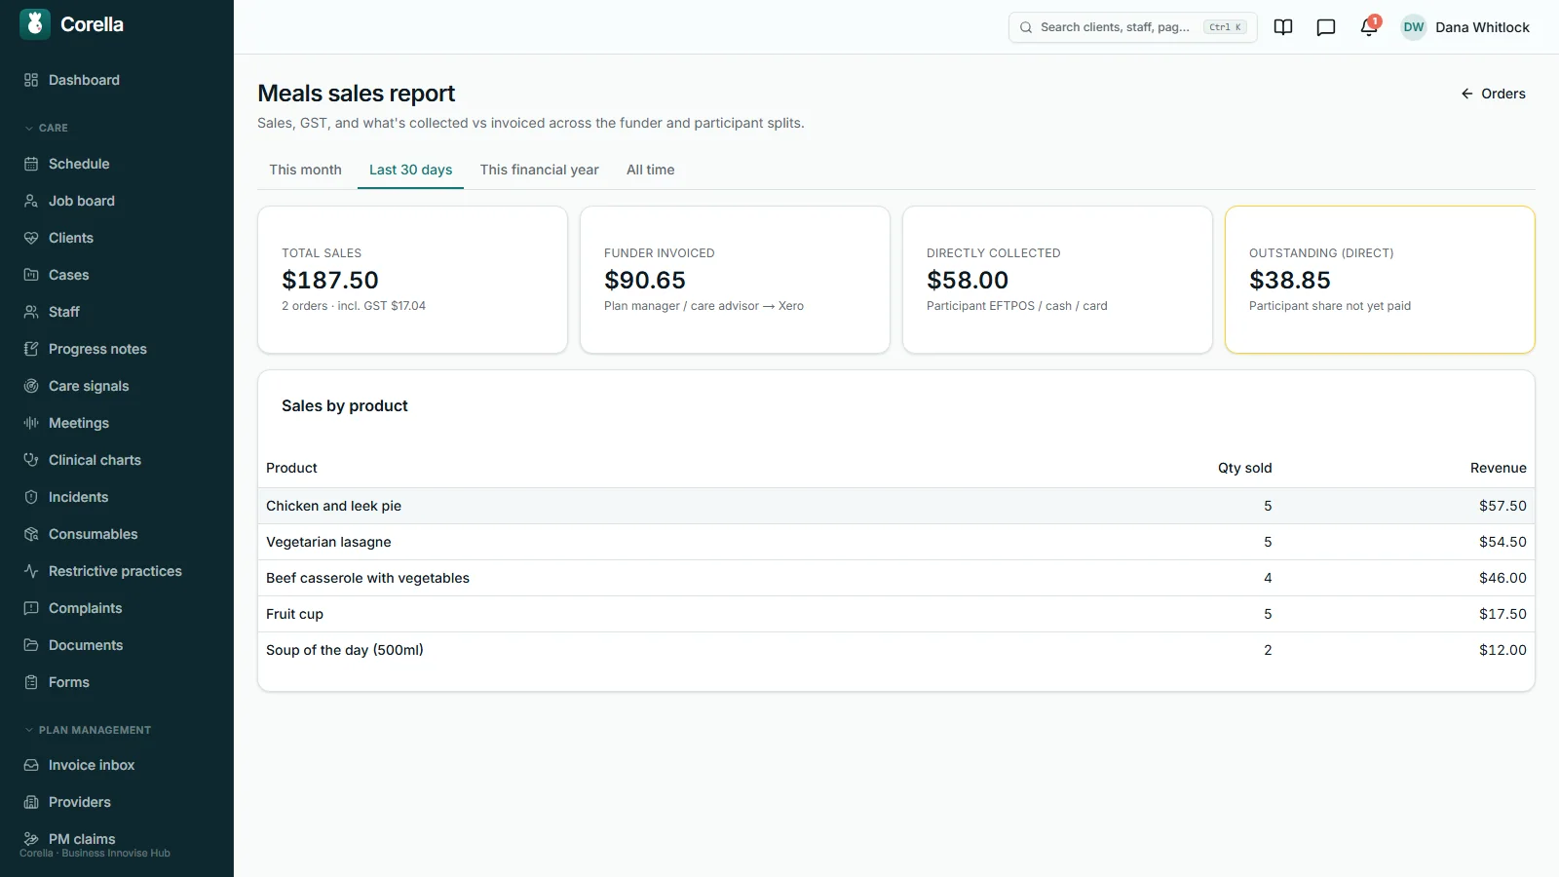Show the All time tab

650,170
